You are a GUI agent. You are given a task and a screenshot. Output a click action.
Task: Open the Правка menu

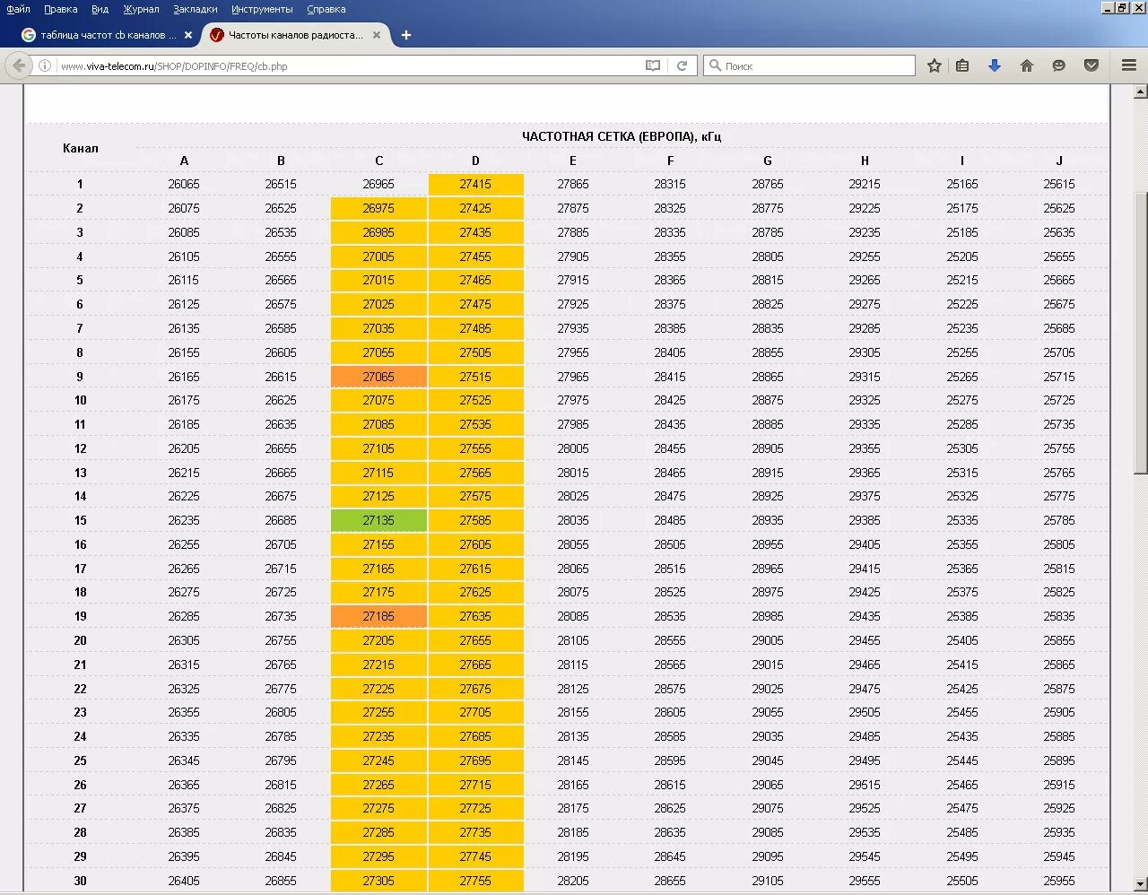[x=60, y=9]
